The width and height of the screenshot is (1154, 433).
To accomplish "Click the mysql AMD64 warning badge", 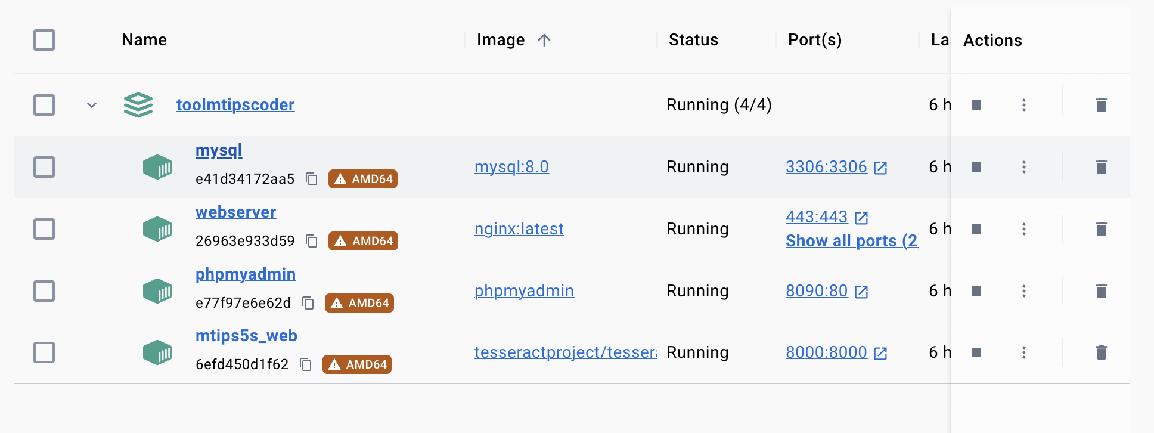I will click(363, 179).
